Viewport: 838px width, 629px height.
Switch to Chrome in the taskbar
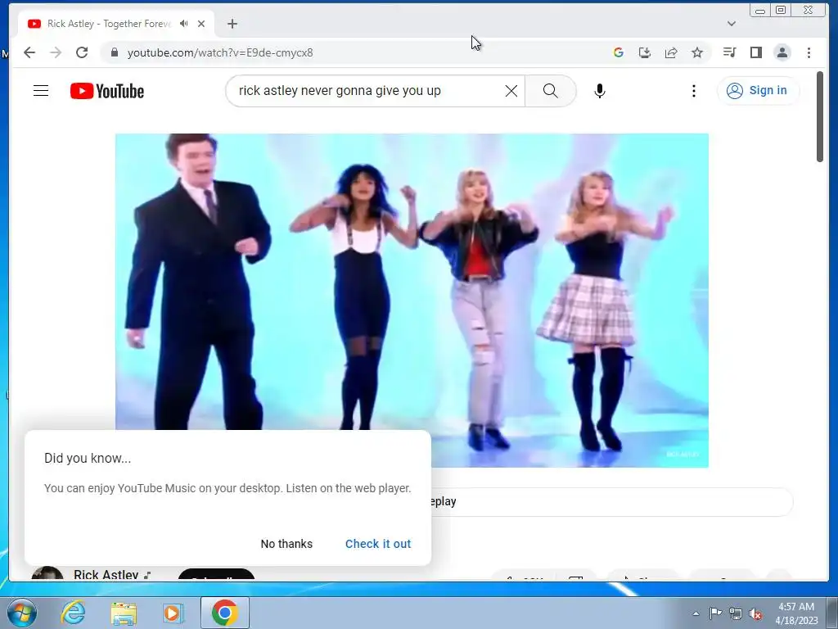(225, 613)
